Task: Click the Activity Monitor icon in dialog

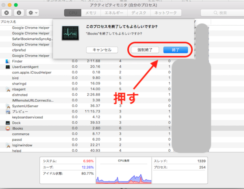Action: pos(70,33)
